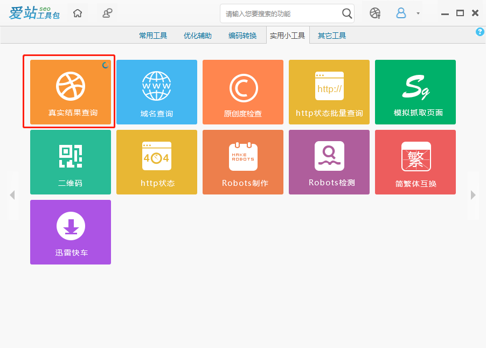Click the search magnifier icon
The width and height of the screenshot is (486, 348).
coord(347,13)
